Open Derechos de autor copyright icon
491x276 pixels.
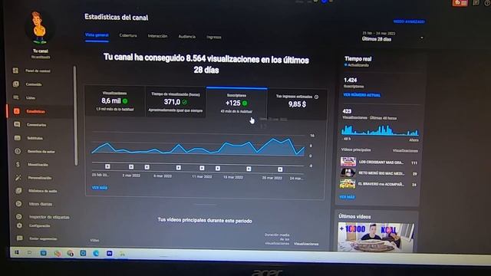point(18,151)
